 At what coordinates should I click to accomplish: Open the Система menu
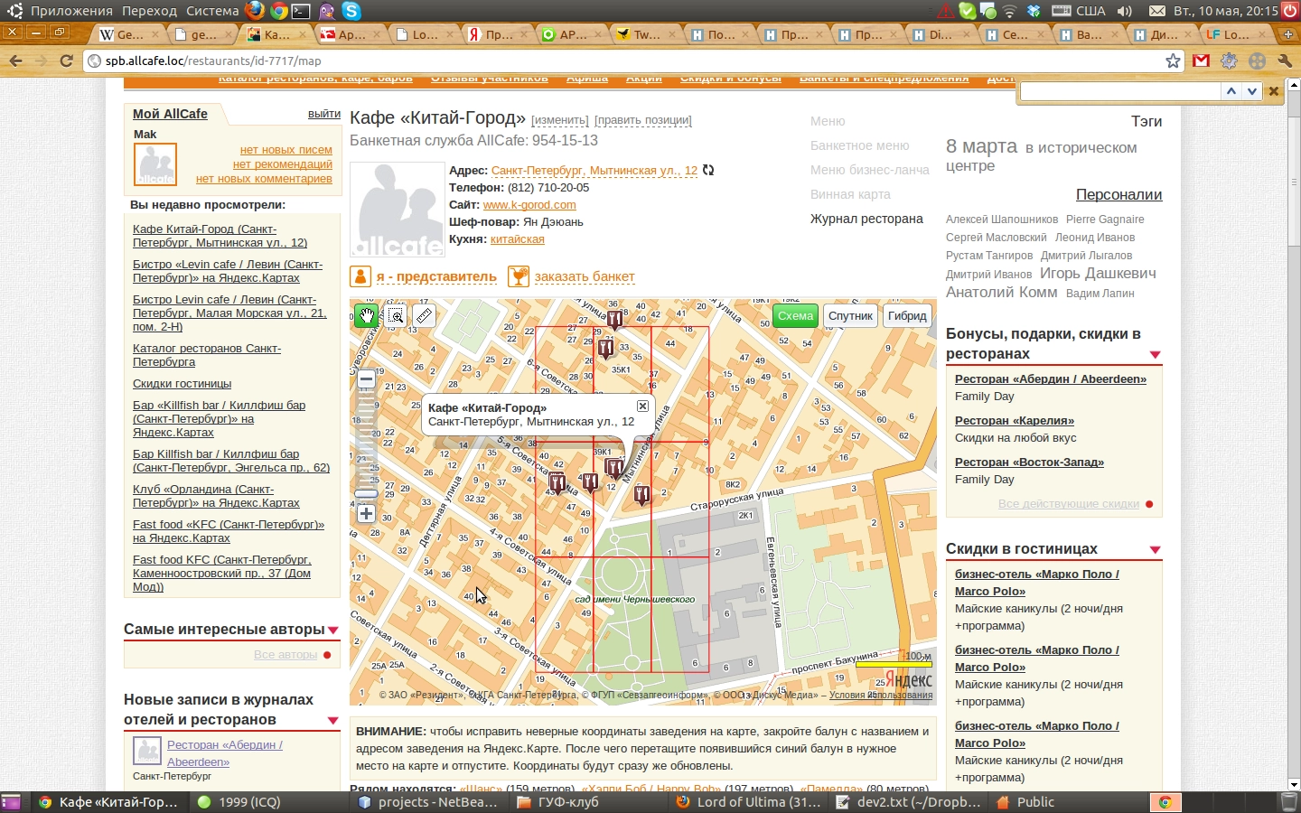click(x=212, y=11)
